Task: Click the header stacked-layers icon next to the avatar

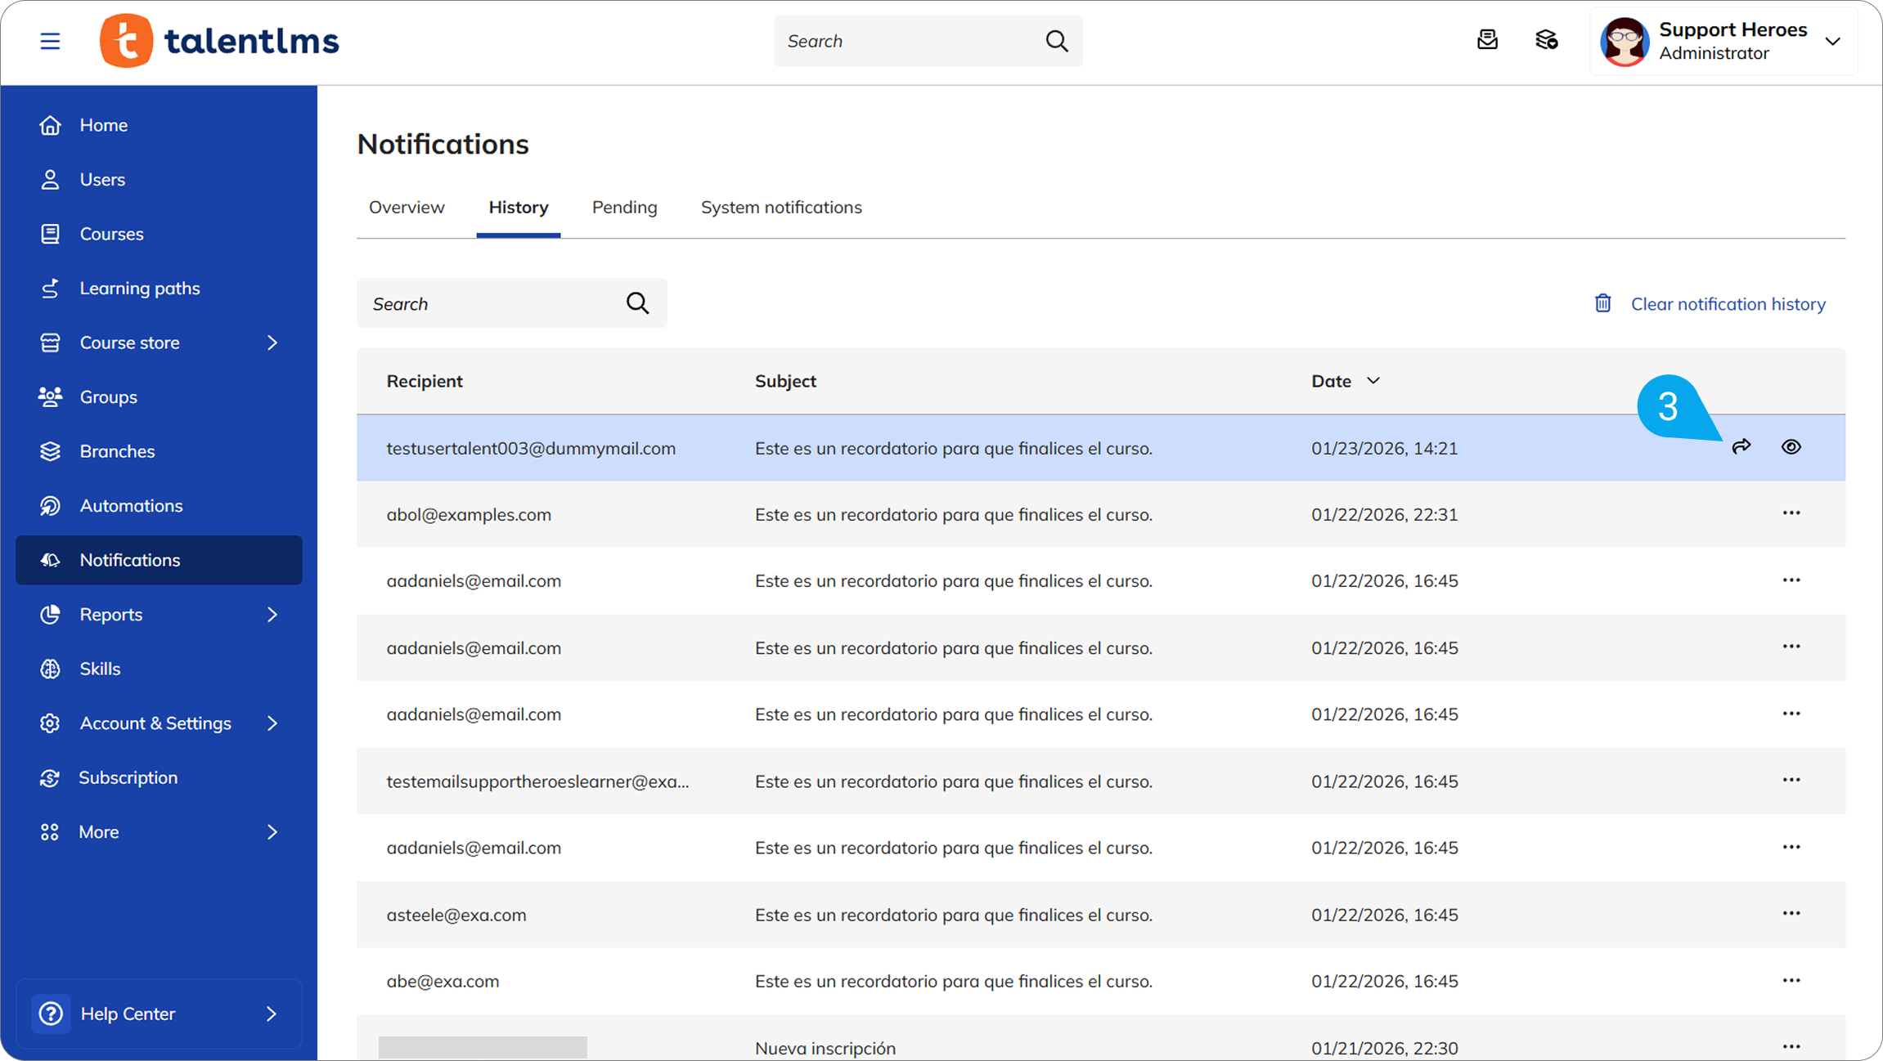Action: coord(1546,40)
